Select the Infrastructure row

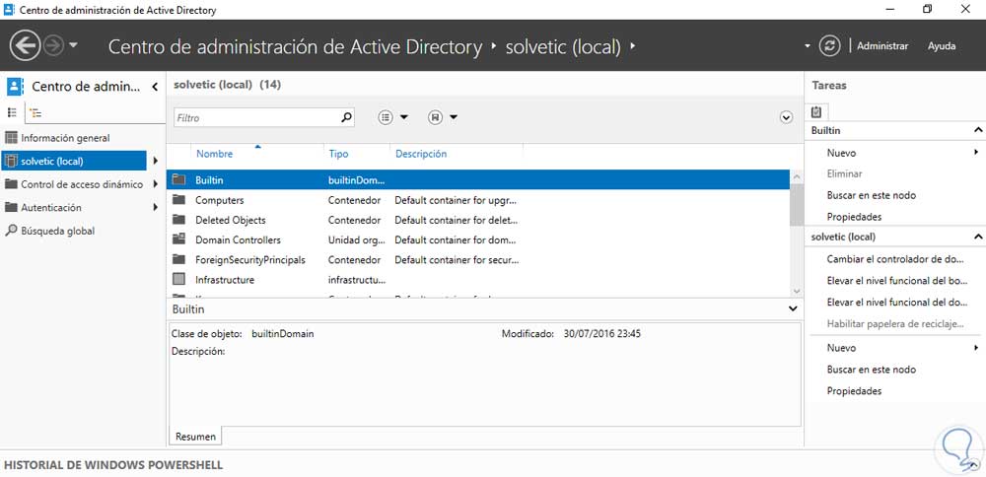478,280
